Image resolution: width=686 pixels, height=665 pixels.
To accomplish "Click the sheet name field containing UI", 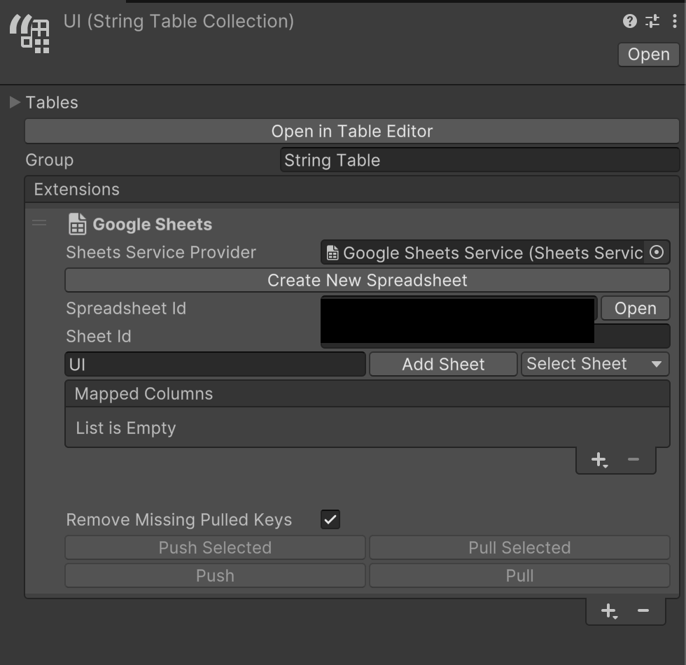I will coord(215,364).
